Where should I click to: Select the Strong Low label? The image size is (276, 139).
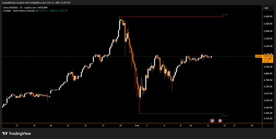coord(224,116)
